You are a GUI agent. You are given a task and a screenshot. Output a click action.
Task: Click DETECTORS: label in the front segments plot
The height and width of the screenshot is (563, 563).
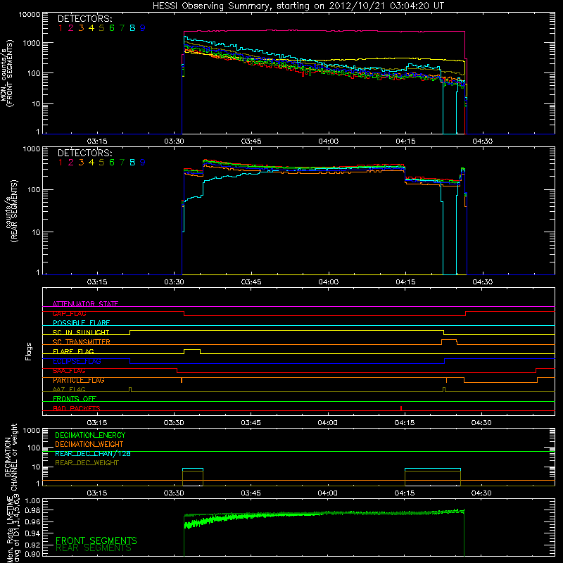click(84, 19)
